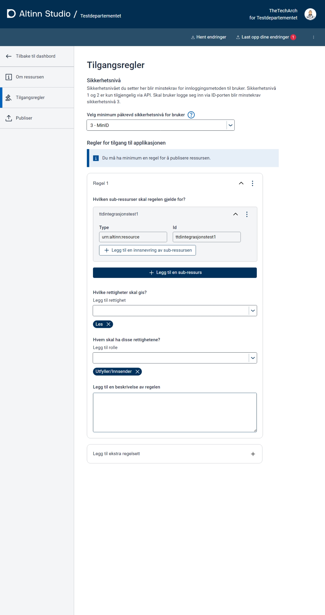Click Legg til en sub-ressurs button

point(175,273)
